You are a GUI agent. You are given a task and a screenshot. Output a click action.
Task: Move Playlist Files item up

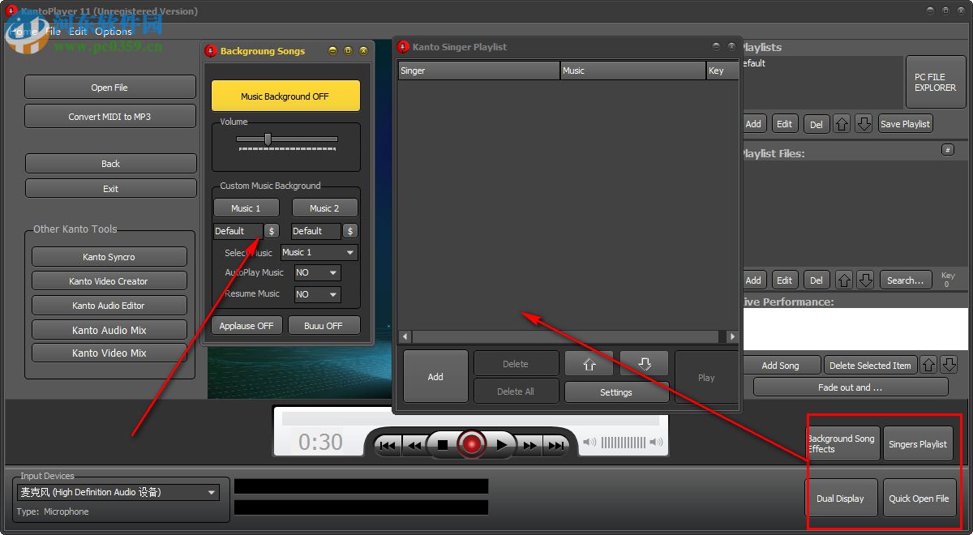(x=844, y=280)
